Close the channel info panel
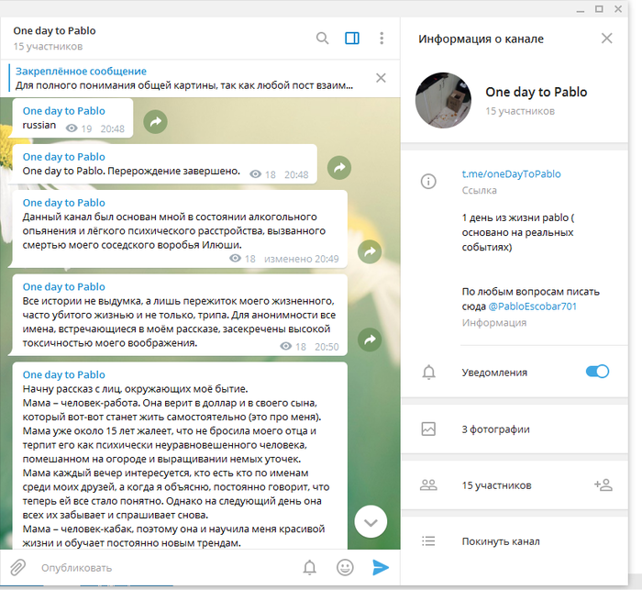 (x=606, y=39)
